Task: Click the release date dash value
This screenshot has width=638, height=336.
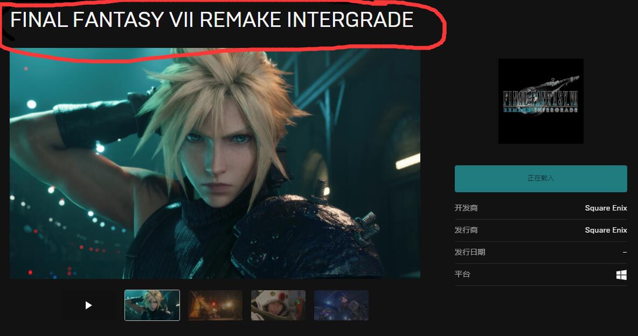Action: 625,252
